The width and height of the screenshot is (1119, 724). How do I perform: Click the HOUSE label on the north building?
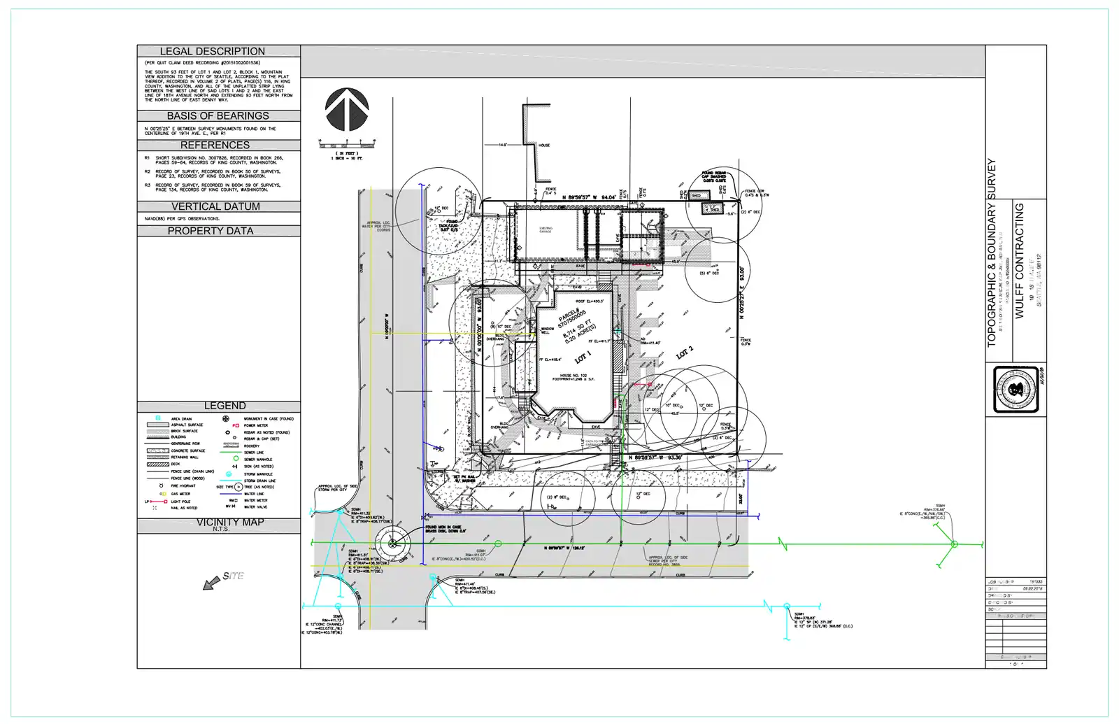point(544,145)
